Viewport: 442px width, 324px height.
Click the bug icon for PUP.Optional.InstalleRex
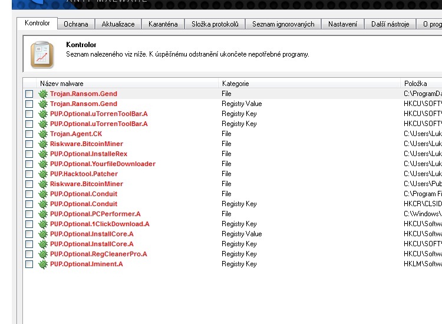[x=43, y=154]
